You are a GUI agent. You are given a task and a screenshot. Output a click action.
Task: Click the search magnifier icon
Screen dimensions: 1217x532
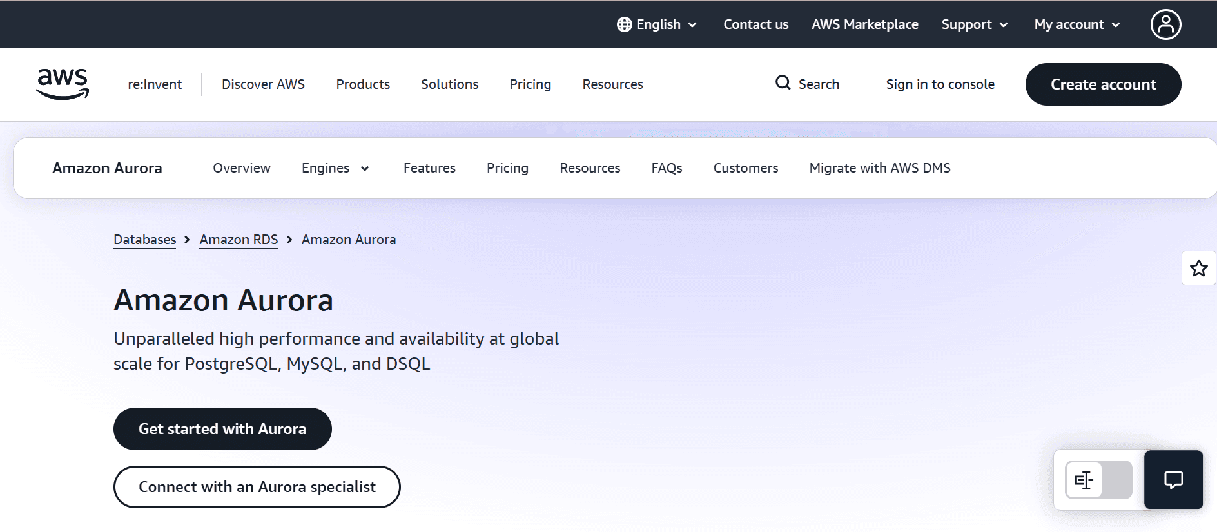point(783,83)
